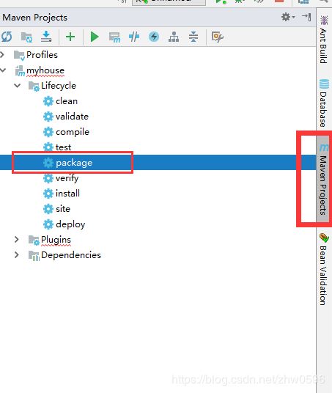Click gear icon beside verify goal
This screenshot has height=393, width=332.
point(48,178)
